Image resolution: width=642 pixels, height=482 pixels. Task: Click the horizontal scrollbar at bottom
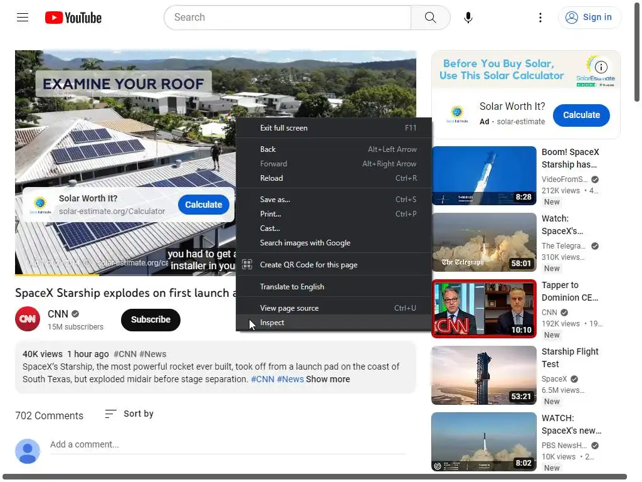(315, 476)
